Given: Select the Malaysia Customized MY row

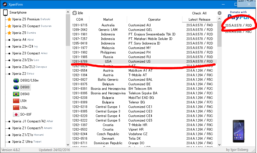Looking at the screenshot, I should point(144,48).
